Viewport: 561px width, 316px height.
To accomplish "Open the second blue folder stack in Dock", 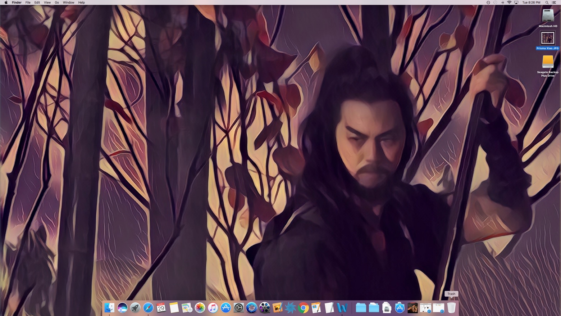I will tap(374, 308).
